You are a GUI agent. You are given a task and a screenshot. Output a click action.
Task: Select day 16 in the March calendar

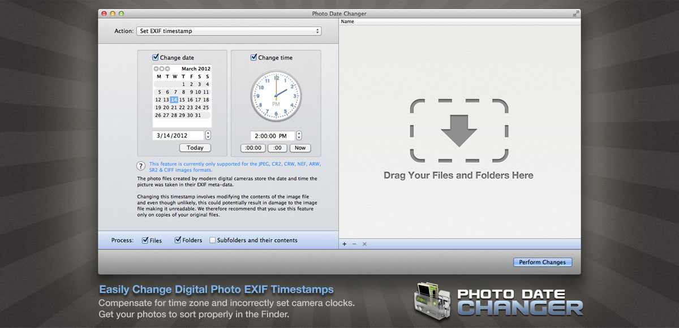pyautogui.click(x=191, y=100)
